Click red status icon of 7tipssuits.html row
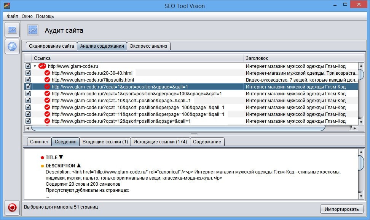This screenshot has width=370, height=220. (47, 80)
